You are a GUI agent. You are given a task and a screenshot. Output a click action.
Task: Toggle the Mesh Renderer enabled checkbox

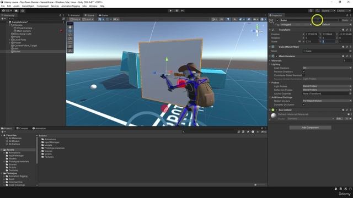tap(277, 56)
